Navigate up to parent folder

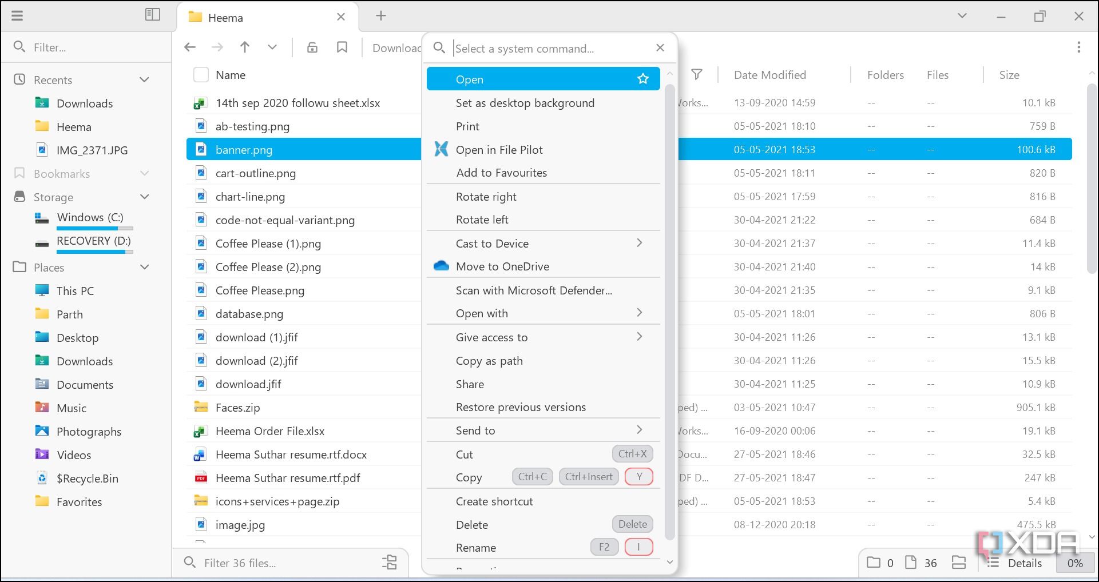coord(245,47)
